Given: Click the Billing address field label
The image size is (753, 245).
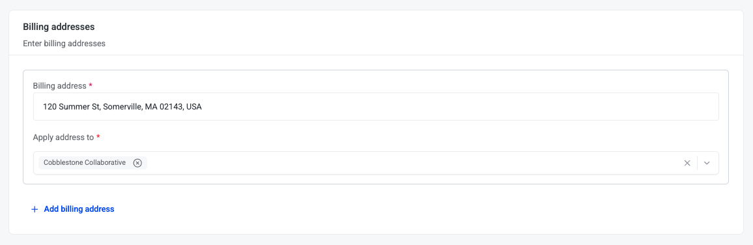Looking at the screenshot, I should point(60,85).
